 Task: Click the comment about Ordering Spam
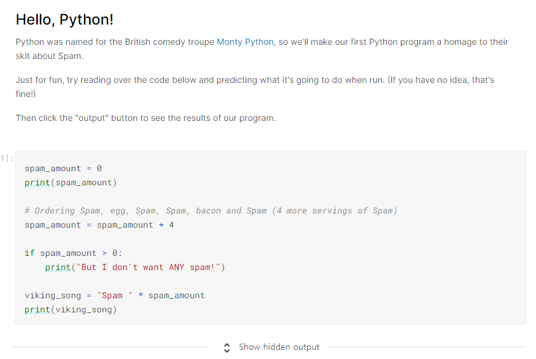(211, 210)
